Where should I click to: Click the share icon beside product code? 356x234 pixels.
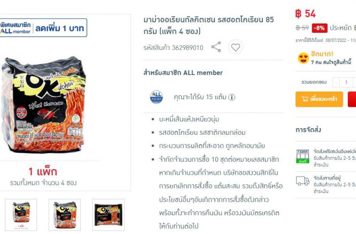(x=216, y=47)
